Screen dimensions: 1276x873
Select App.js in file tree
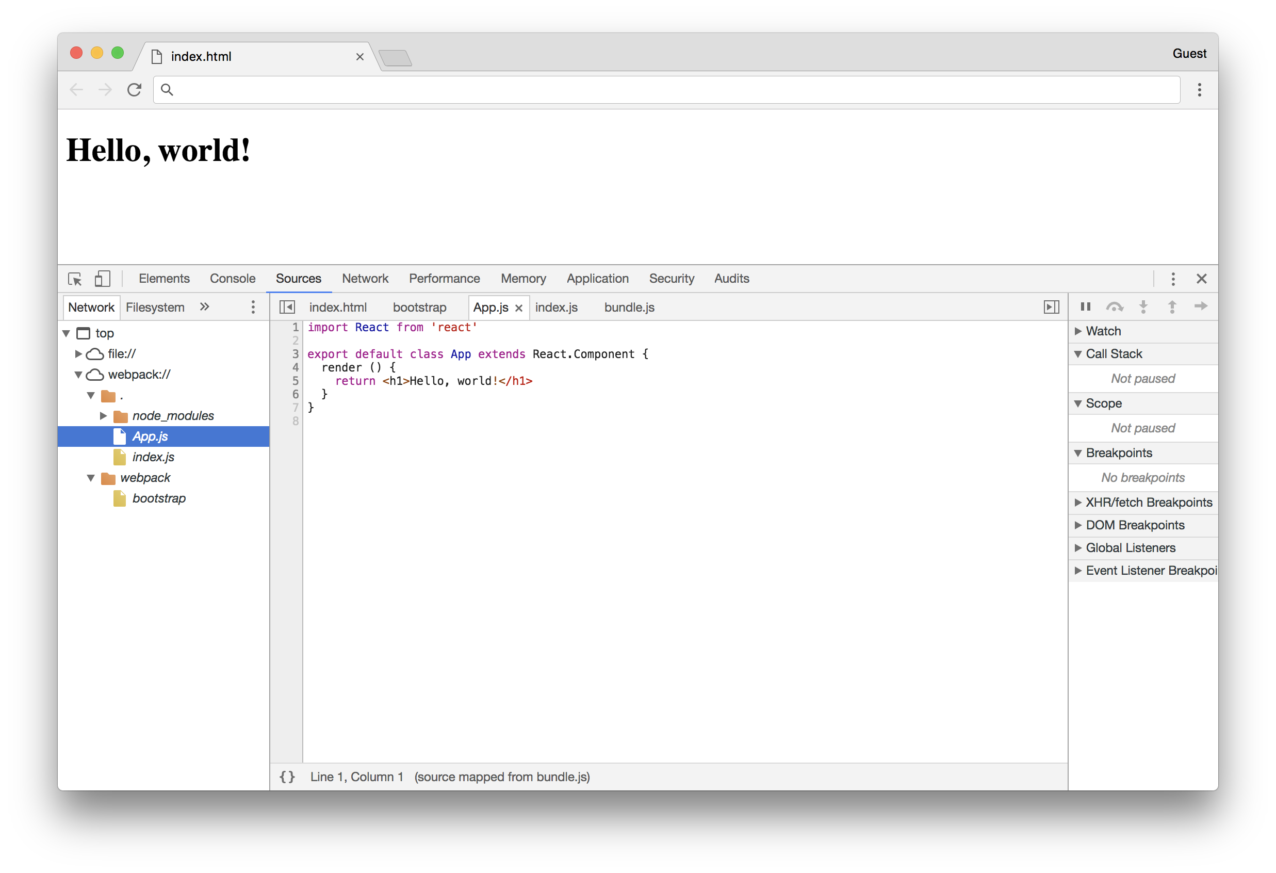coord(163,437)
